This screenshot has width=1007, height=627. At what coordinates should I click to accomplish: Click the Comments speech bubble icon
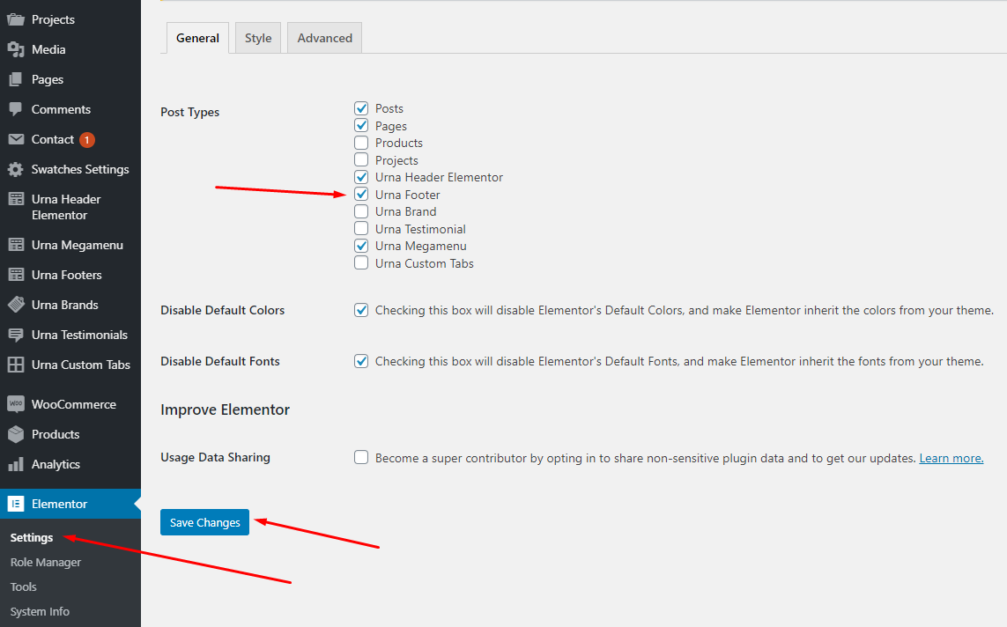point(16,109)
